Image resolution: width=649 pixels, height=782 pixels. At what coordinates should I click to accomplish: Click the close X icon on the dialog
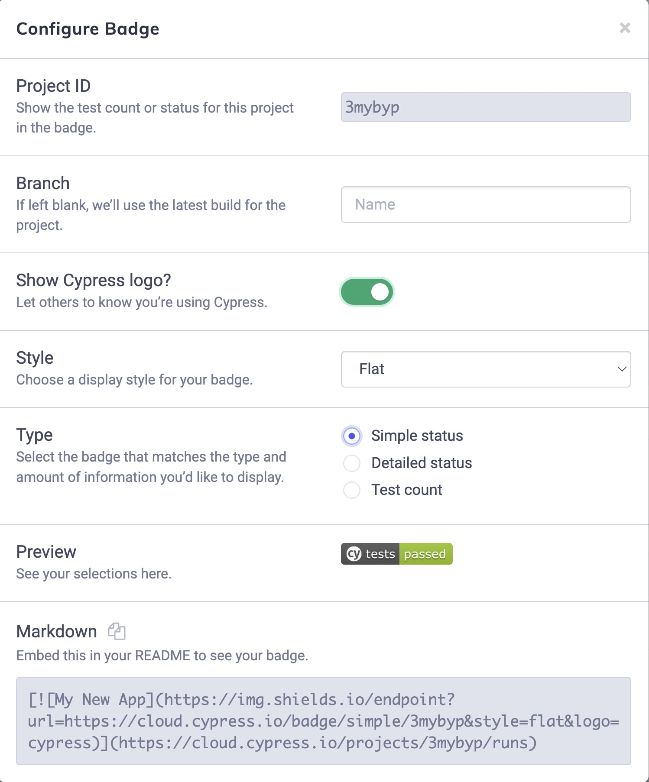pos(625,28)
